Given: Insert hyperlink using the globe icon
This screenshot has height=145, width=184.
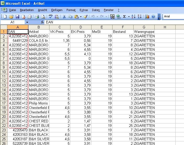Looking at the screenshot, I should point(118,17).
